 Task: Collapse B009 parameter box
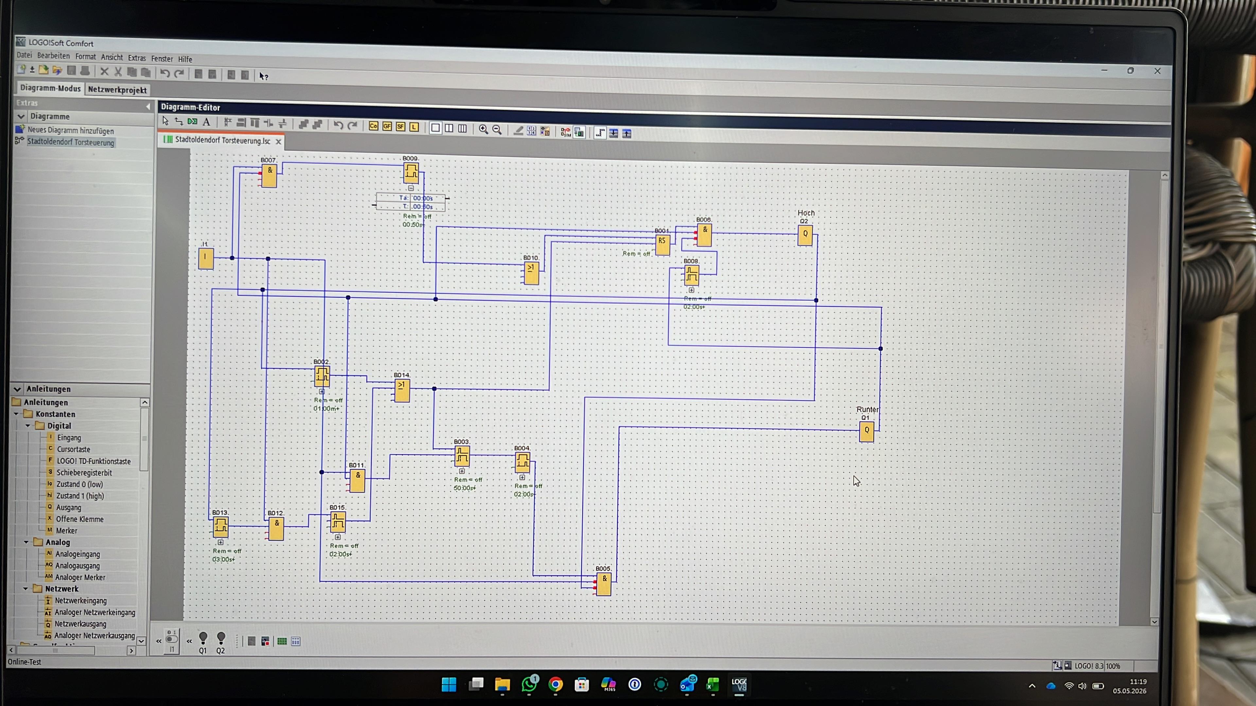411,188
